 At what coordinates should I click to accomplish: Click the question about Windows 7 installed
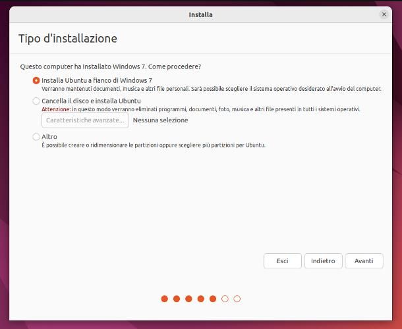111,66
